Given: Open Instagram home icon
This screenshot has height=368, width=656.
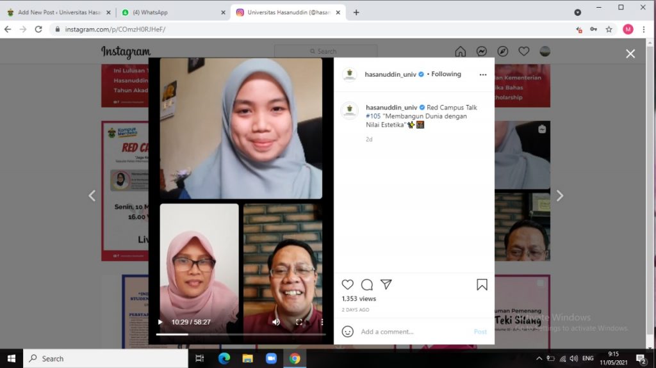Looking at the screenshot, I should tap(460, 51).
